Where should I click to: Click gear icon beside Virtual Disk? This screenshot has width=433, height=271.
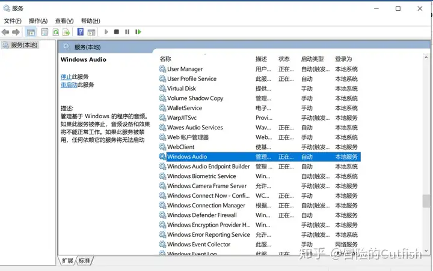pos(162,88)
